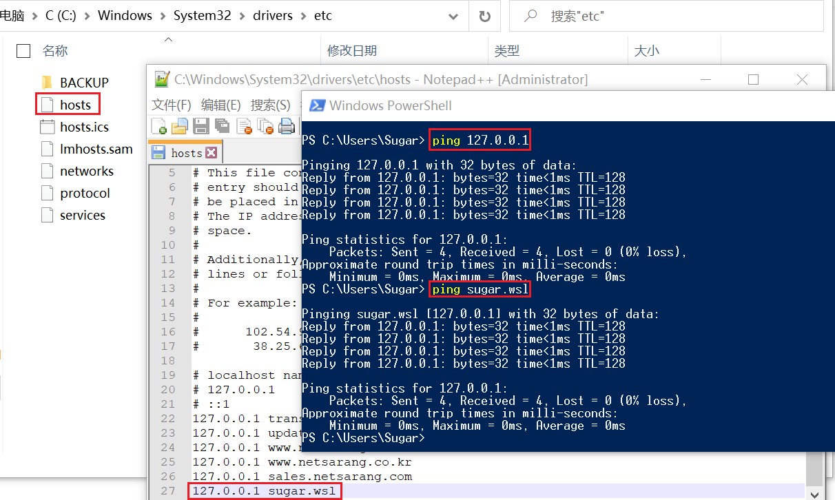835x500 pixels.
Task: Select the networks file icon
Action: pos(47,171)
